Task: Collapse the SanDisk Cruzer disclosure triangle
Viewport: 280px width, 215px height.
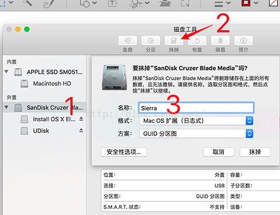Action: (x=6, y=107)
